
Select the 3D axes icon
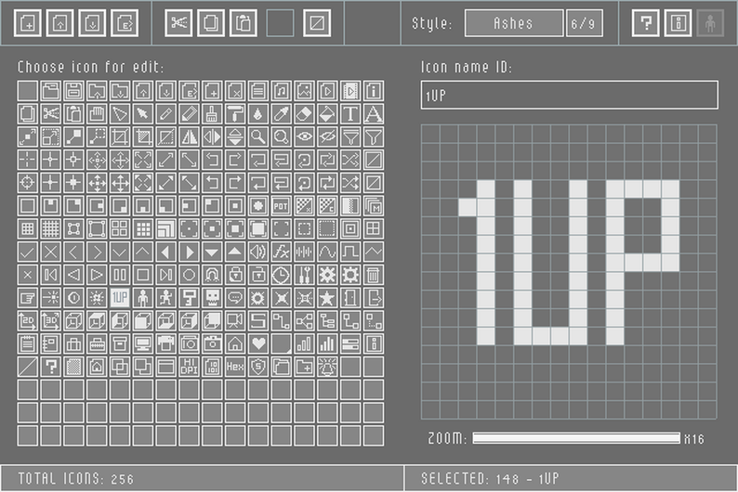(50, 321)
